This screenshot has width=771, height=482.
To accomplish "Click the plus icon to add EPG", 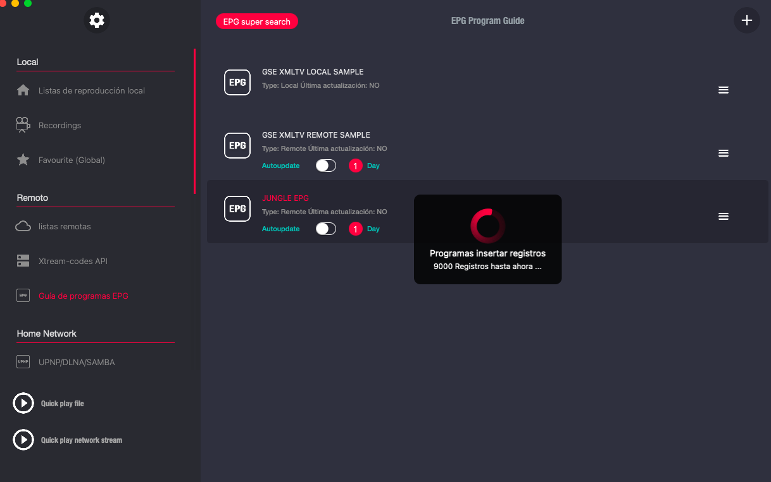I will (x=746, y=20).
